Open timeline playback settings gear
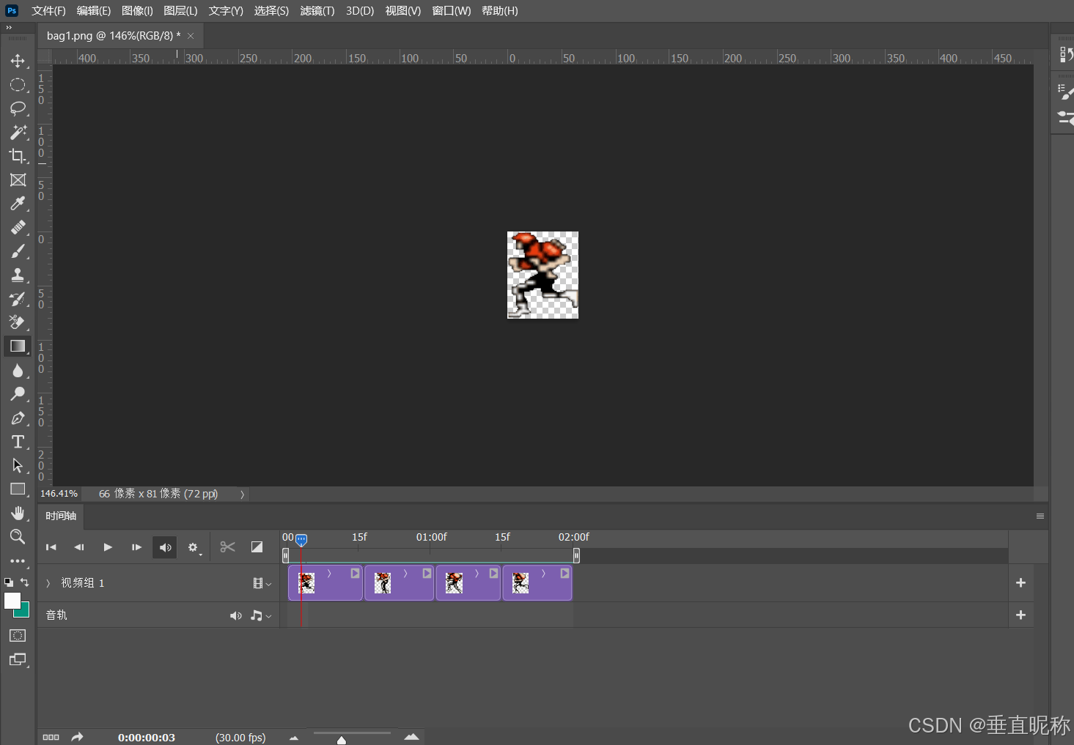Screen dimensions: 1074x745 pos(194,548)
